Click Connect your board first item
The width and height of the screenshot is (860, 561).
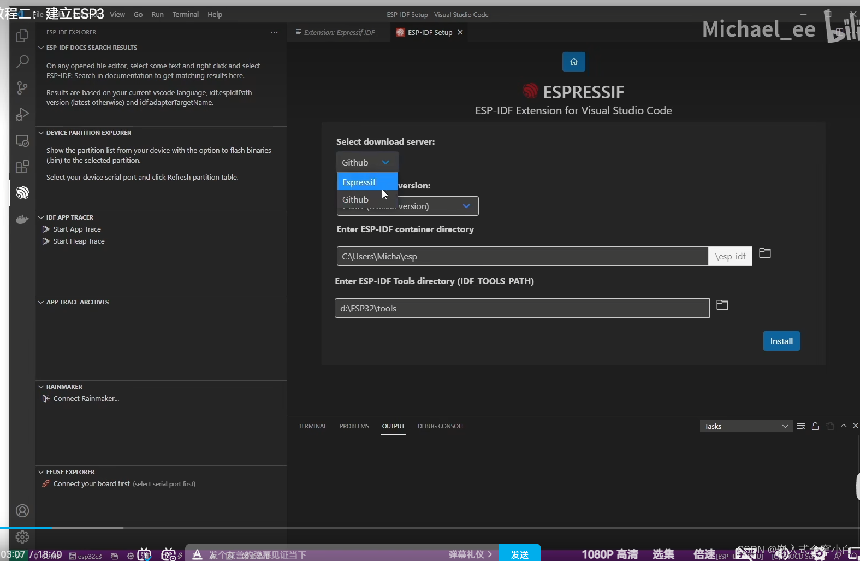click(92, 483)
